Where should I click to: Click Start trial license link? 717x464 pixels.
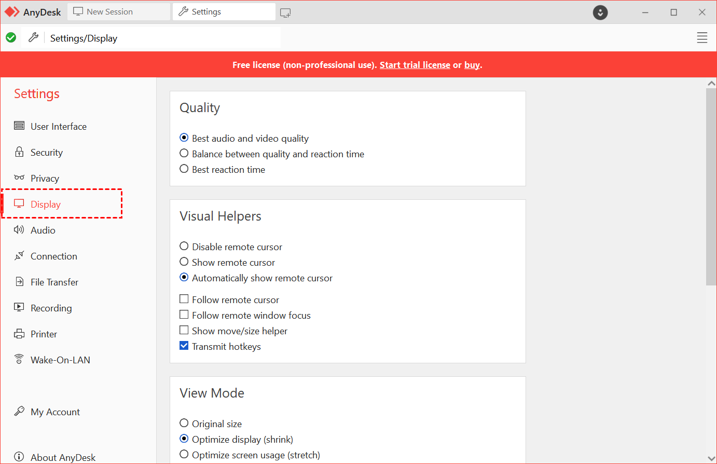pos(415,65)
